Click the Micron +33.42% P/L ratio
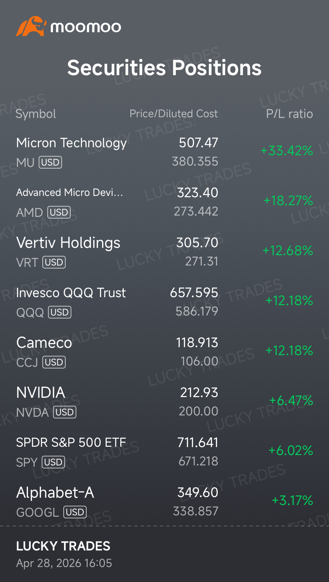 287,151
